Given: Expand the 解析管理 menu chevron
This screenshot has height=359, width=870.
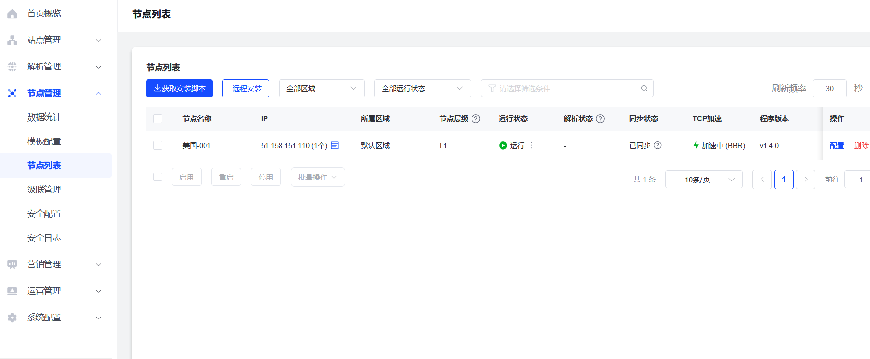Looking at the screenshot, I should tap(99, 67).
